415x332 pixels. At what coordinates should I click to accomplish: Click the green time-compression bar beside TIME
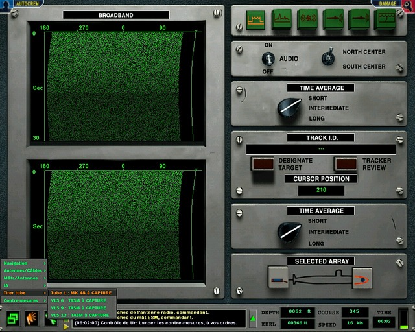point(403,319)
